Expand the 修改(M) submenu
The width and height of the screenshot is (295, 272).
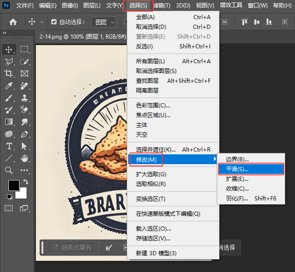[172, 159]
